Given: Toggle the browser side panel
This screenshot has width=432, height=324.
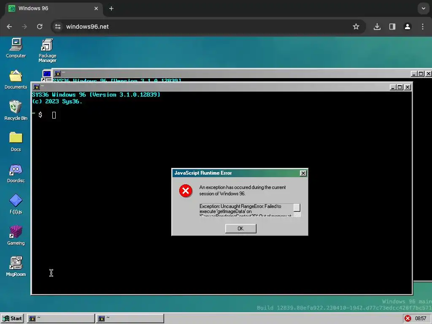Looking at the screenshot, I should pyautogui.click(x=392, y=27).
